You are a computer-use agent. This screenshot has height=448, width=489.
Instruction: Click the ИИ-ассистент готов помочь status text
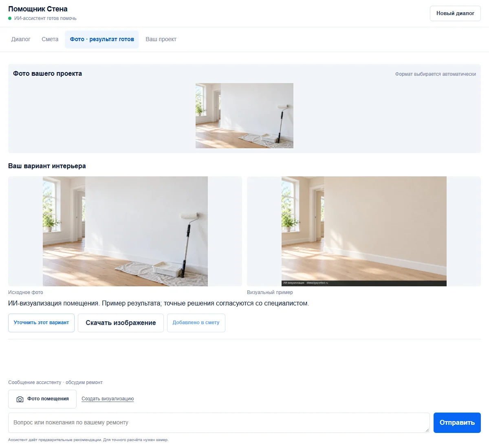tap(45, 18)
